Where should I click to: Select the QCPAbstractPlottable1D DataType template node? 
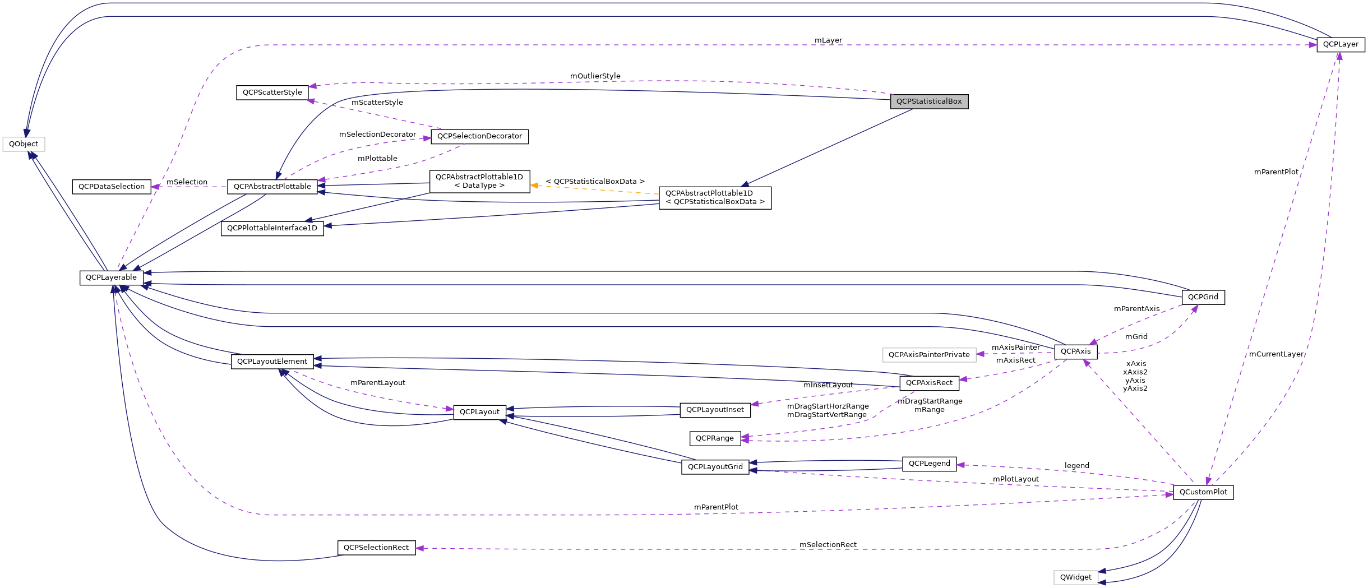coord(479,182)
